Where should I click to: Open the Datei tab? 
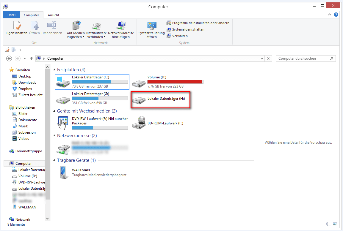(12, 15)
